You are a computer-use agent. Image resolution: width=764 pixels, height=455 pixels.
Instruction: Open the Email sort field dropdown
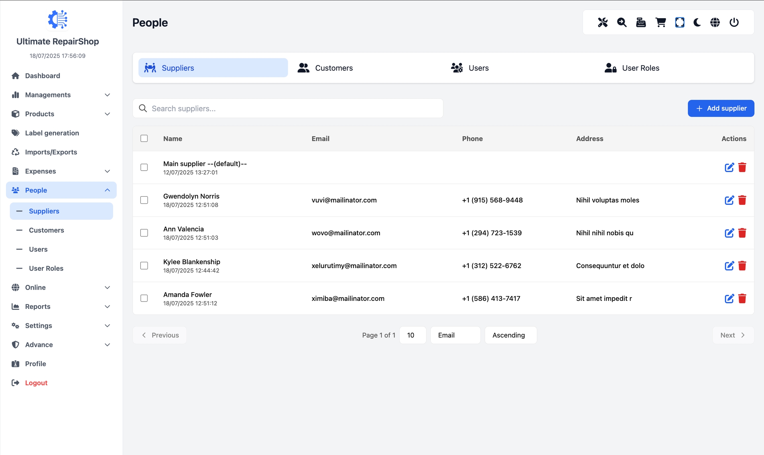tap(455, 335)
